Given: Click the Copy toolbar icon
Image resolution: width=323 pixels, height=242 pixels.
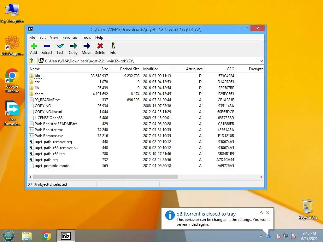Looking at the screenshot, I should click(x=73, y=46).
